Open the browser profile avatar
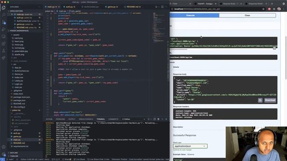Viewport: 287px width, 161px height. 279,9
